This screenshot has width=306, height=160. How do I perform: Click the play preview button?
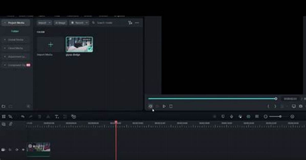[164, 106]
